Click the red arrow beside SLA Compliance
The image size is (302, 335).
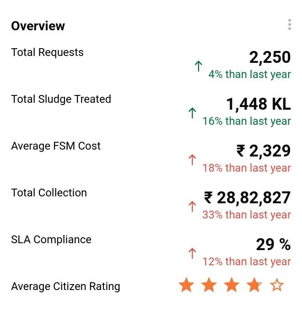tap(192, 253)
